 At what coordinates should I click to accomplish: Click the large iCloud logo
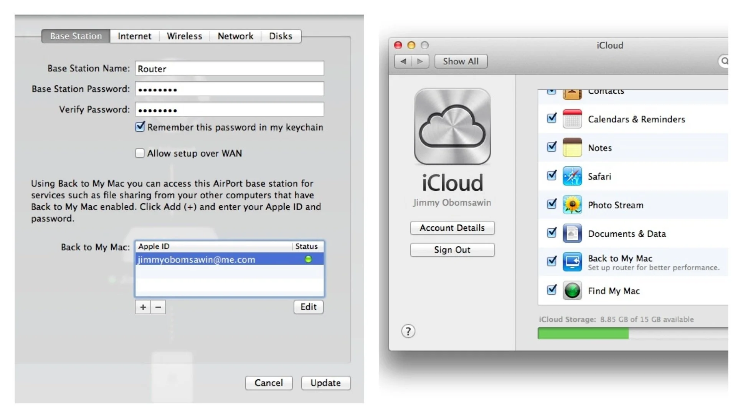tap(452, 127)
